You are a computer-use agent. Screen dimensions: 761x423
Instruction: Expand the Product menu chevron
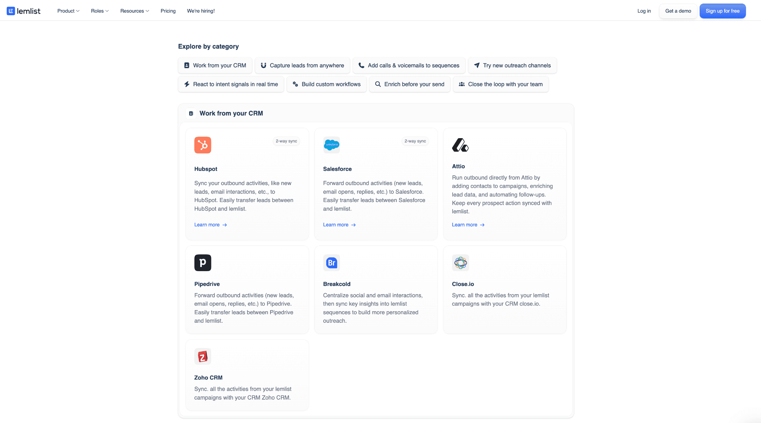click(78, 11)
